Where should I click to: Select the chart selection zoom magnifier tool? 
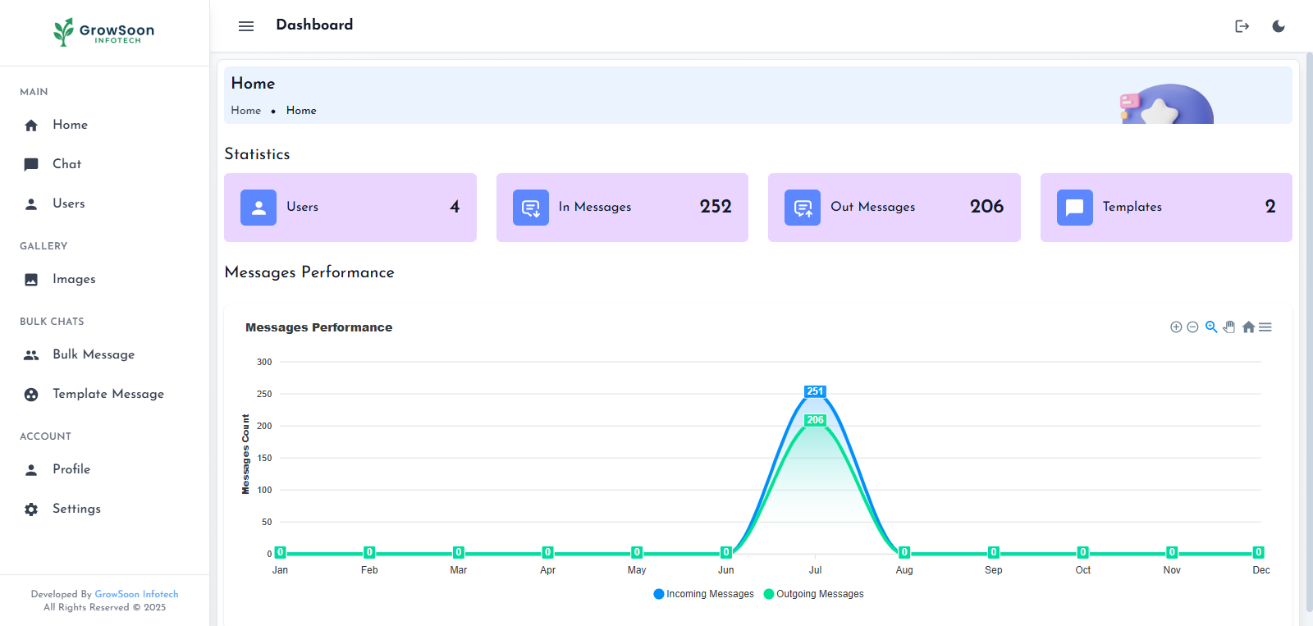coord(1211,327)
